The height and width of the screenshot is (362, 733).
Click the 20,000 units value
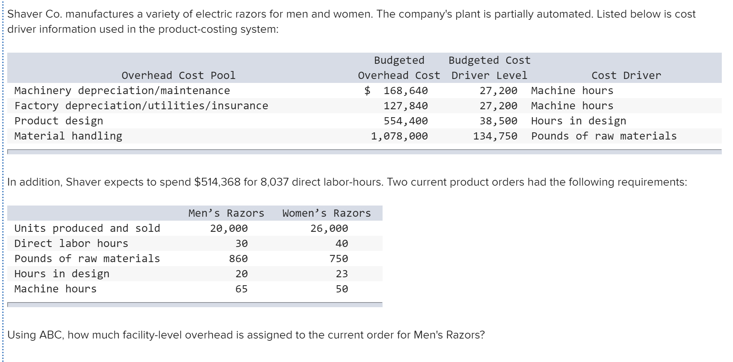229,228
